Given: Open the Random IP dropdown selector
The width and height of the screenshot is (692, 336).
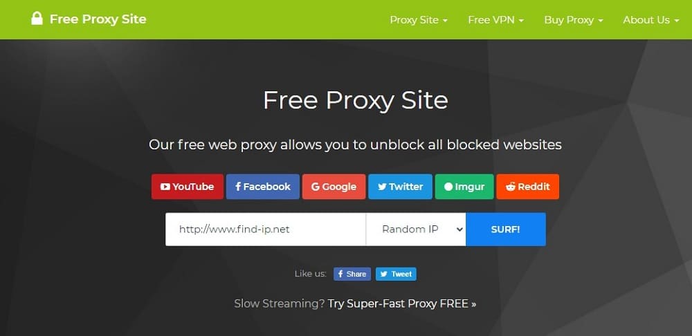Looking at the screenshot, I should pos(416,230).
